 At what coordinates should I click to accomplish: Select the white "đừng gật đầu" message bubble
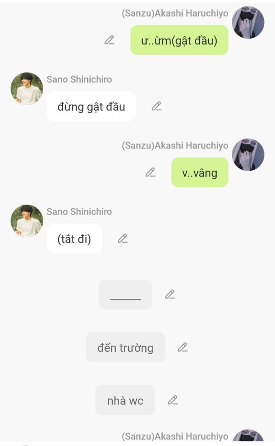tap(91, 106)
